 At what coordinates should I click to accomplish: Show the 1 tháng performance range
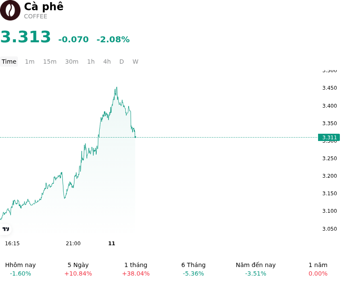pos(136,269)
